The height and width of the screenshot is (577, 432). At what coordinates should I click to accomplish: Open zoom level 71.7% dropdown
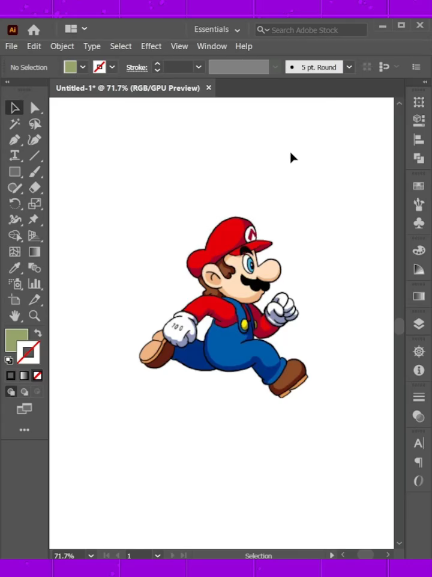(91, 555)
